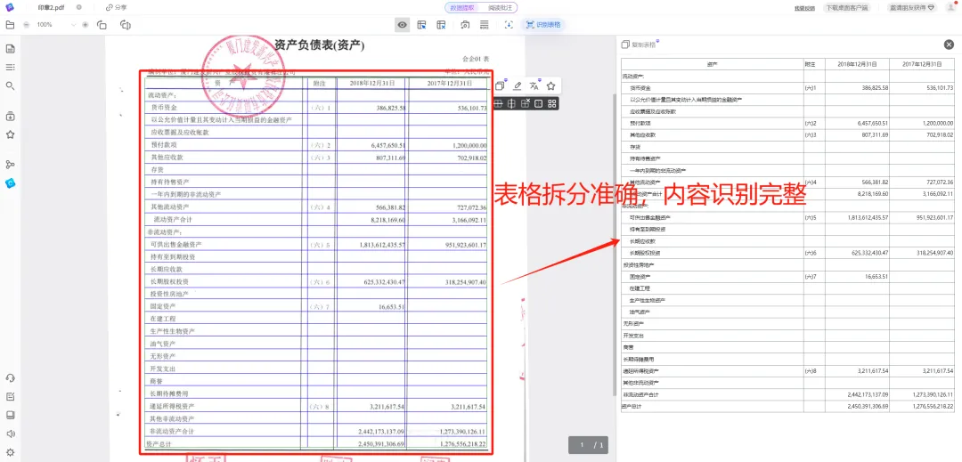Click the translate icon in floating toolbar

(x=534, y=85)
